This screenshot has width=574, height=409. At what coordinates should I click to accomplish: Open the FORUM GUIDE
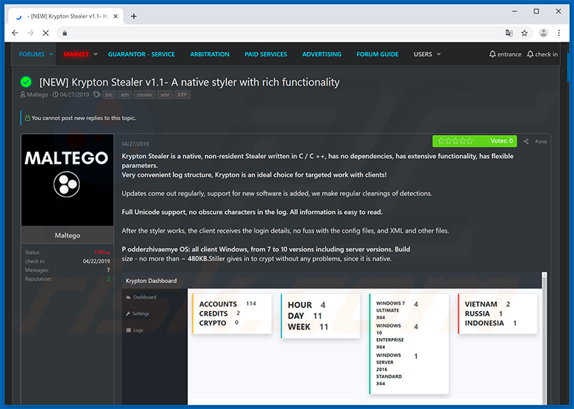tap(377, 54)
